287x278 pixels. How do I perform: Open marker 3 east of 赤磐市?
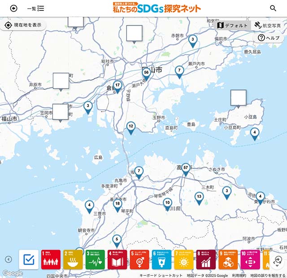(192, 41)
